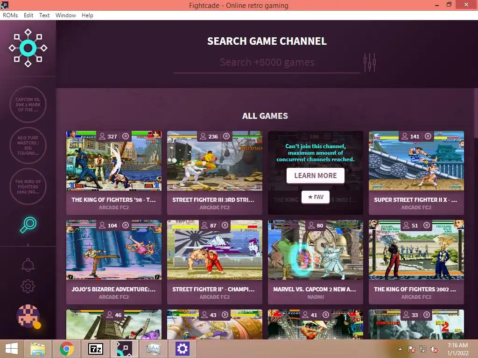
Task: Open The King of Fighters 2002 game card
Action: pos(416,262)
